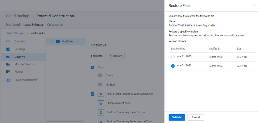Follow the Users & Groups breadcrumb link
This screenshot has height=123, width=258.
click(x=14, y=33)
